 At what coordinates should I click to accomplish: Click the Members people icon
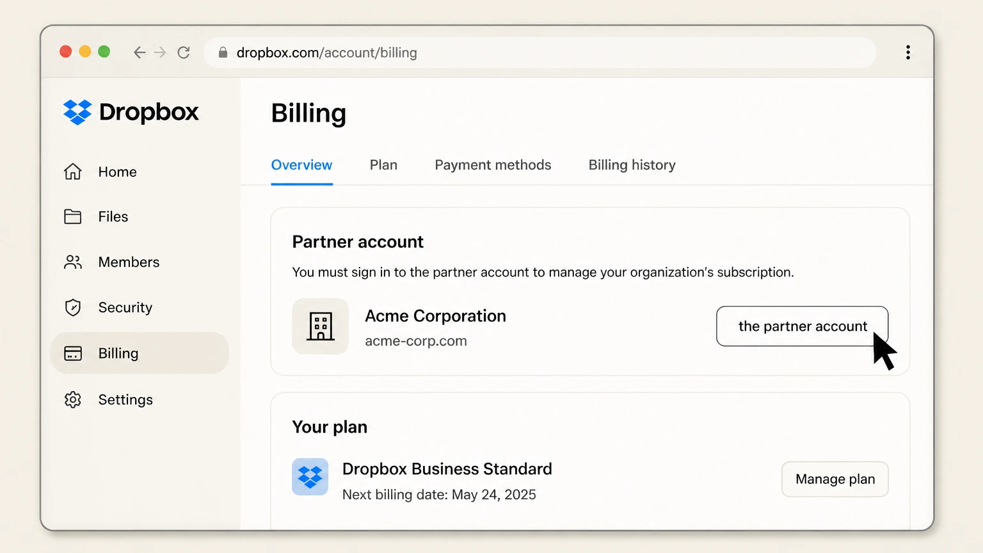pos(73,262)
